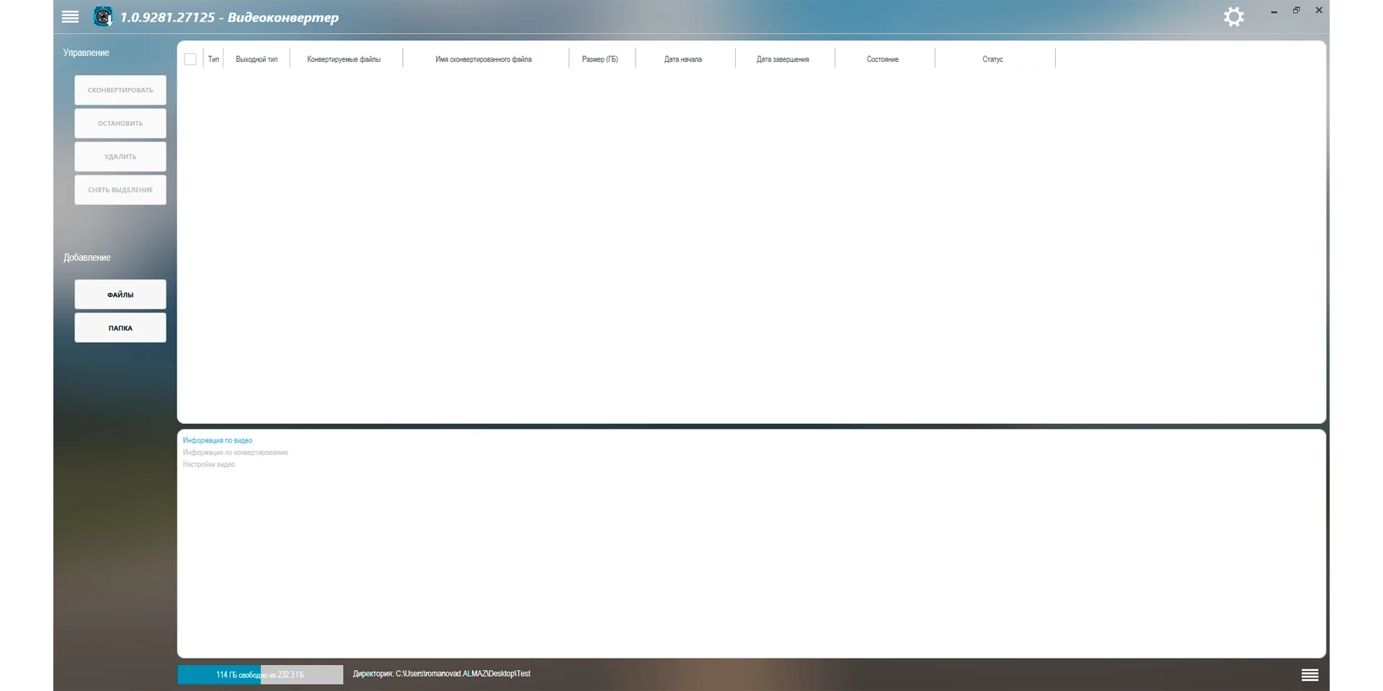Add a folder using Папка button
The width and height of the screenshot is (1383, 691).
[x=120, y=327]
